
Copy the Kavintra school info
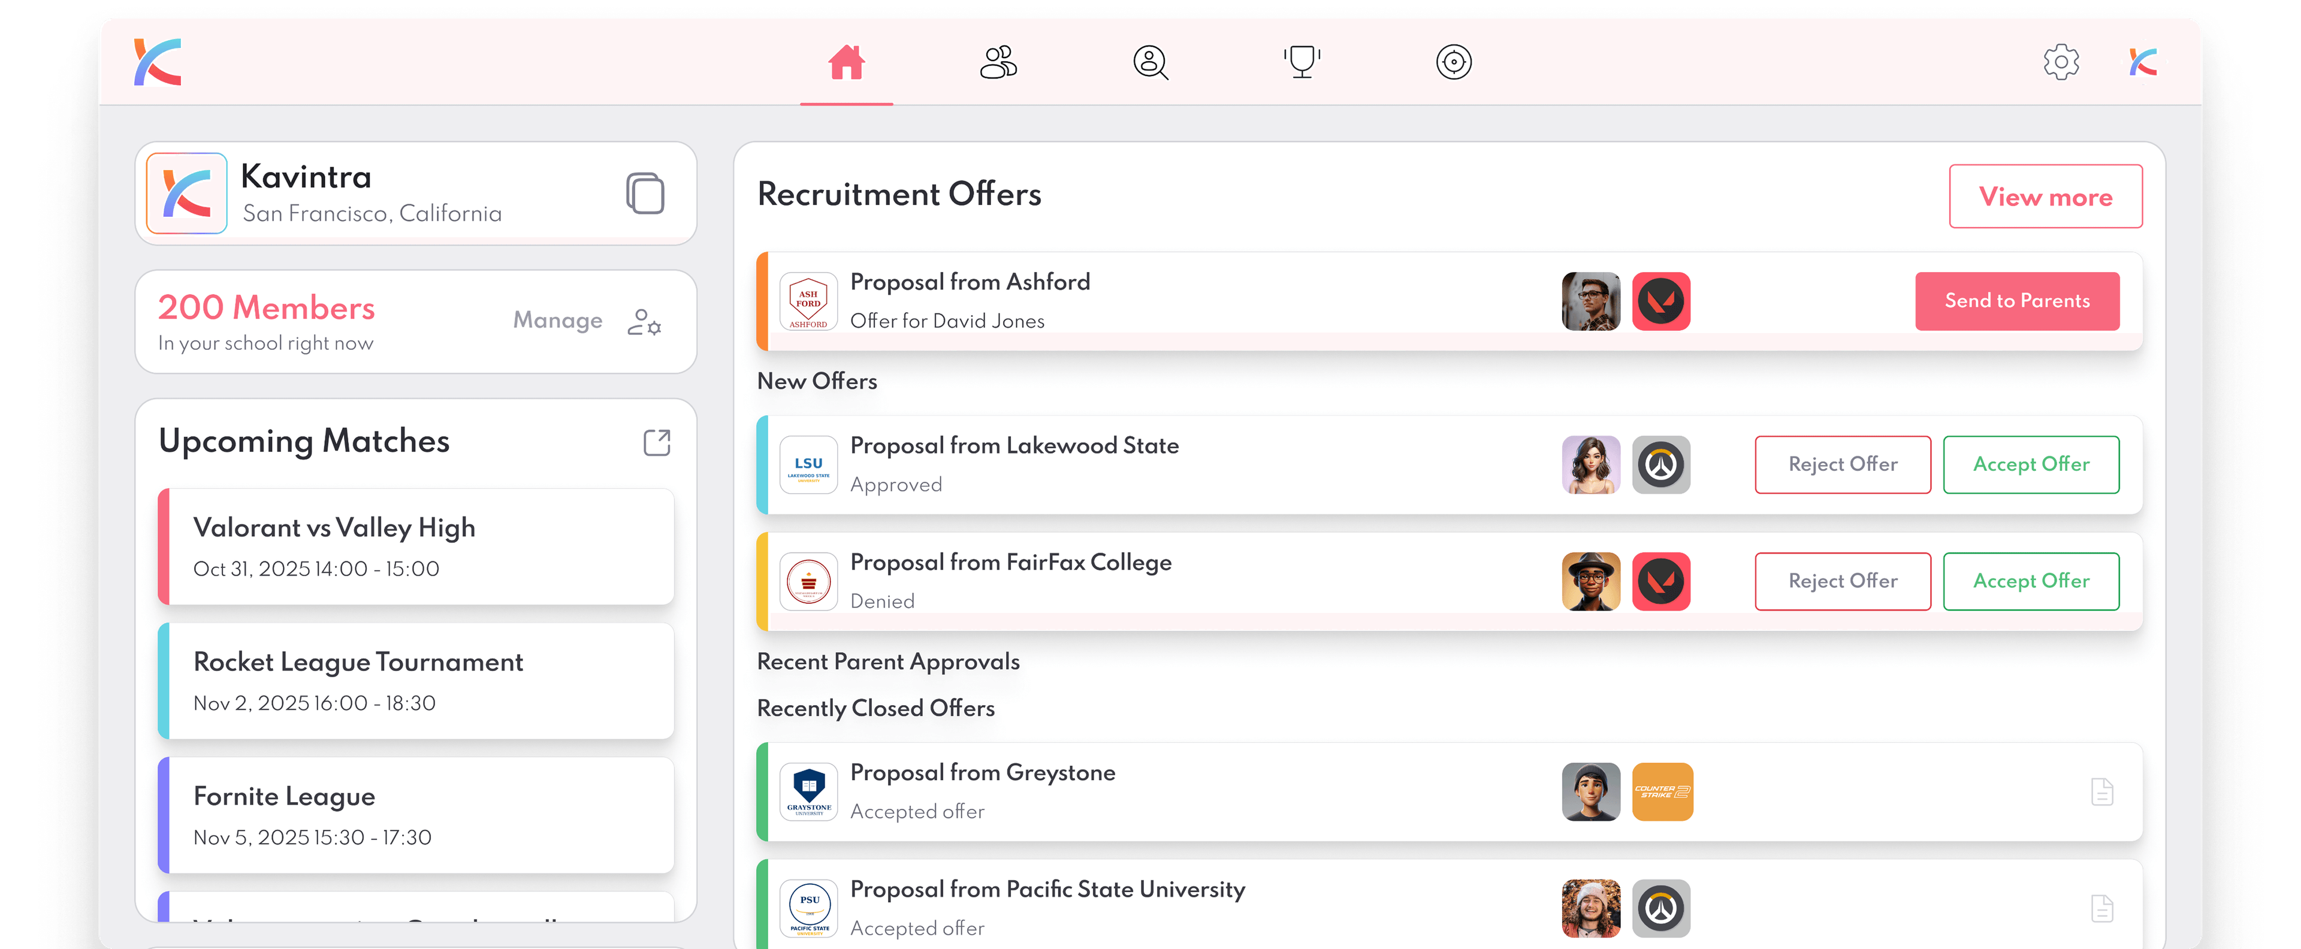(x=645, y=194)
